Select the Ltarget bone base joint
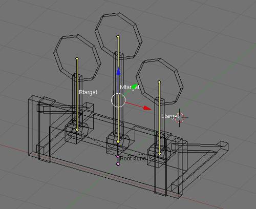This screenshot has width=256, height=209. tap(159, 154)
